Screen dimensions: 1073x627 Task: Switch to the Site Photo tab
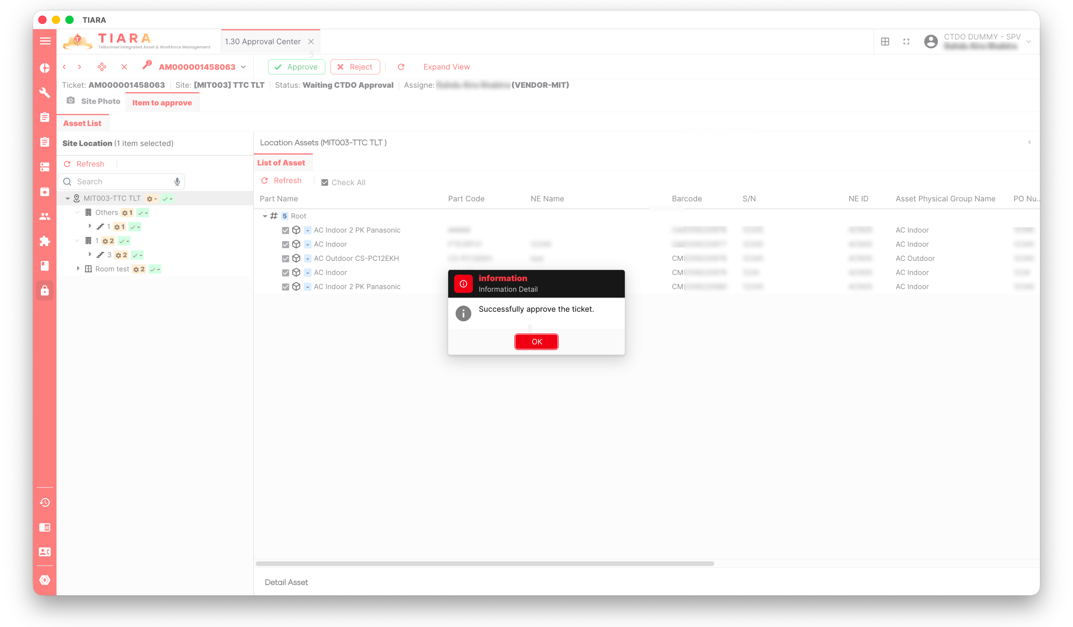coord(94,101)
